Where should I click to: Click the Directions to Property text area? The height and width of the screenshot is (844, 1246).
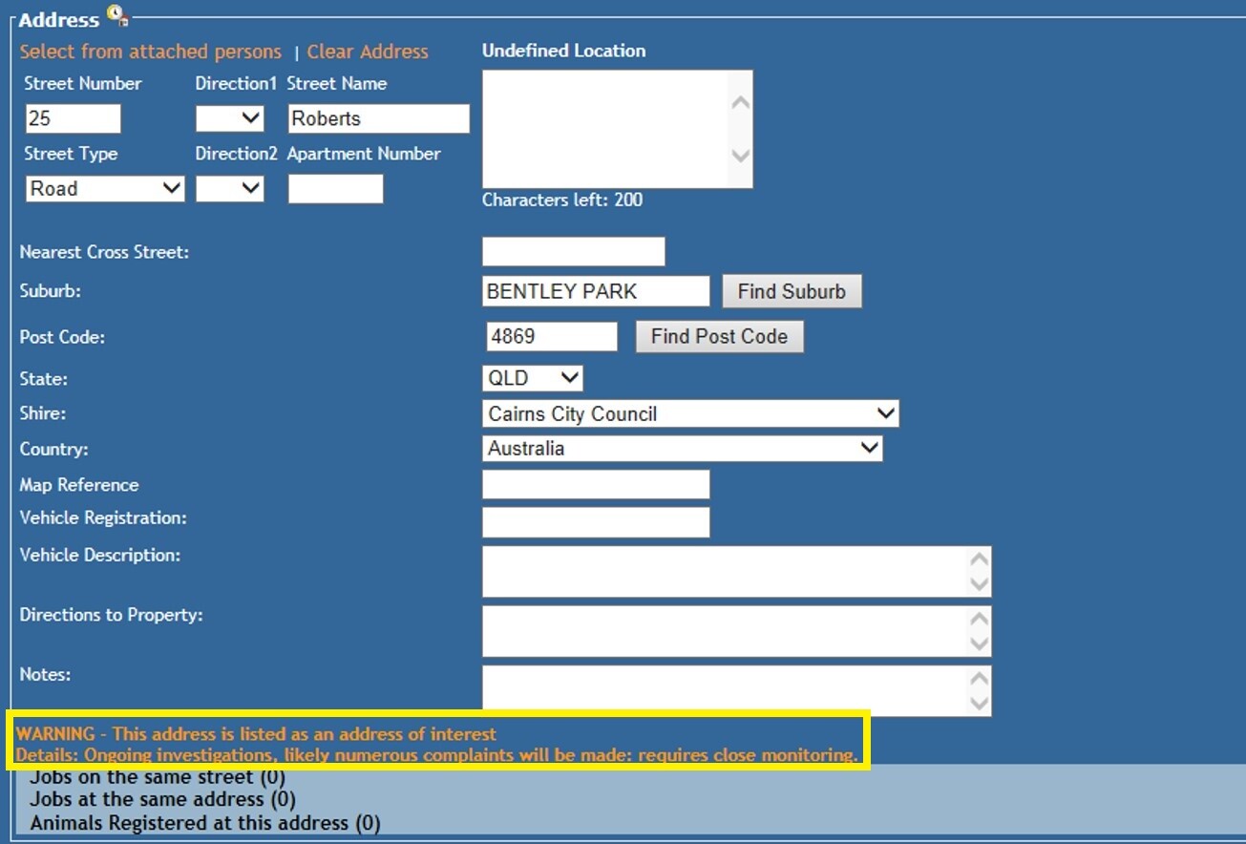point(726,631)
